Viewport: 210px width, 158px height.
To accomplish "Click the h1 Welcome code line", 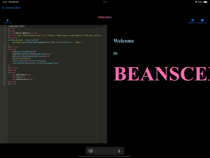I will (x=21, y=75).
